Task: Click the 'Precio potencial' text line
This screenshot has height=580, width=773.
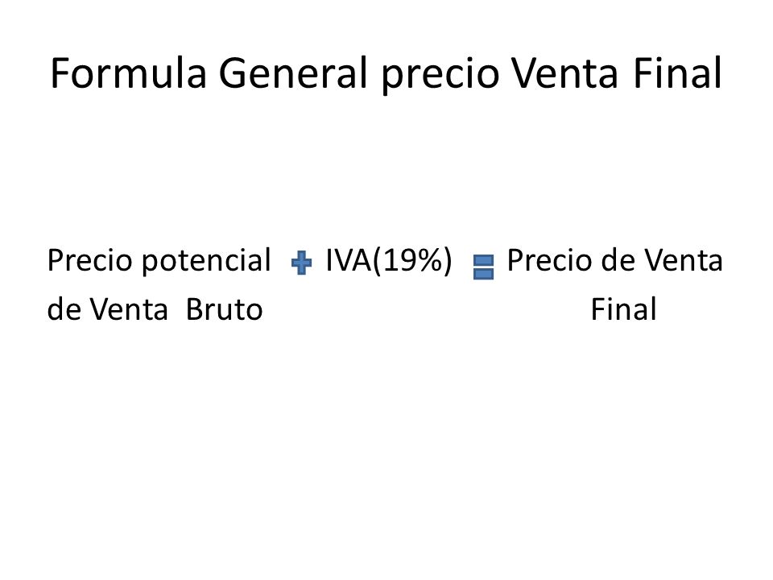Action: pyautogui.click(x=159, y=260)
